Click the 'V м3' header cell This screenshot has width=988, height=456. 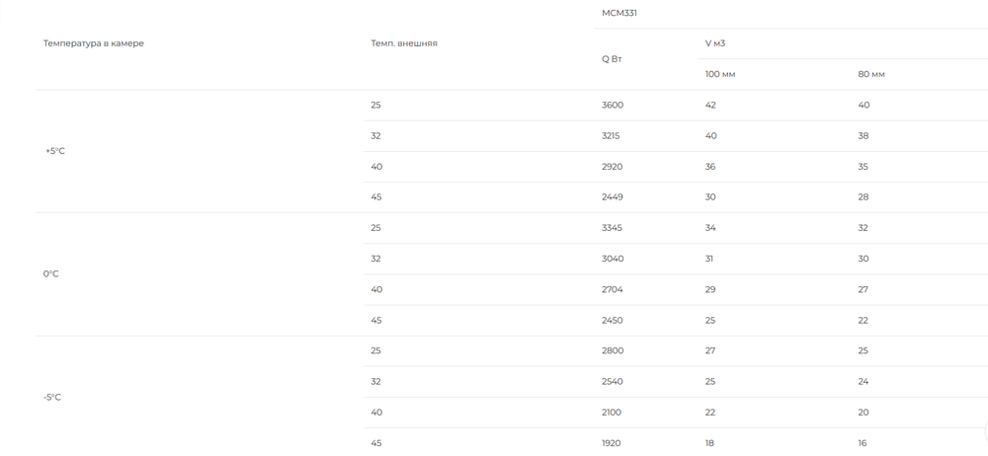point(715,43)
